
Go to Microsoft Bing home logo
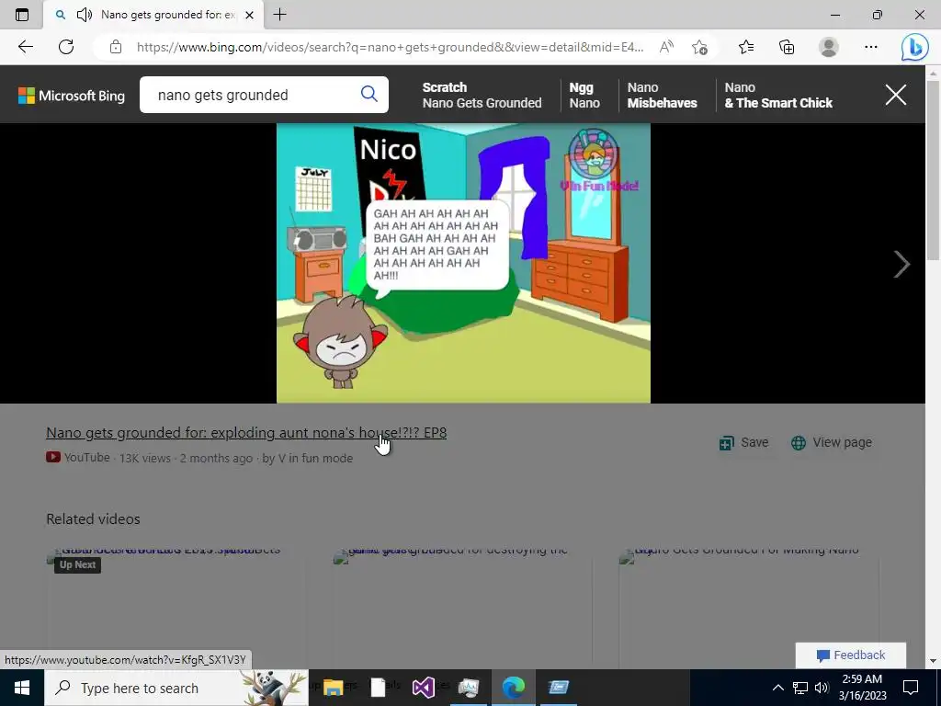tap(72, 96)
